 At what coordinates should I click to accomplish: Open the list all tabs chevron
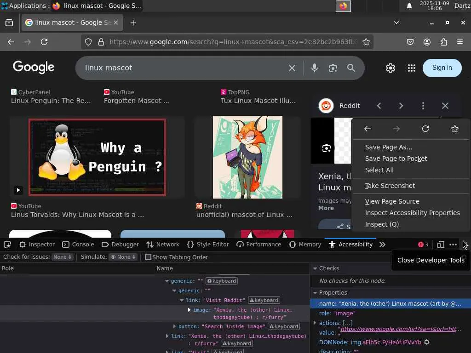point(396,23)
